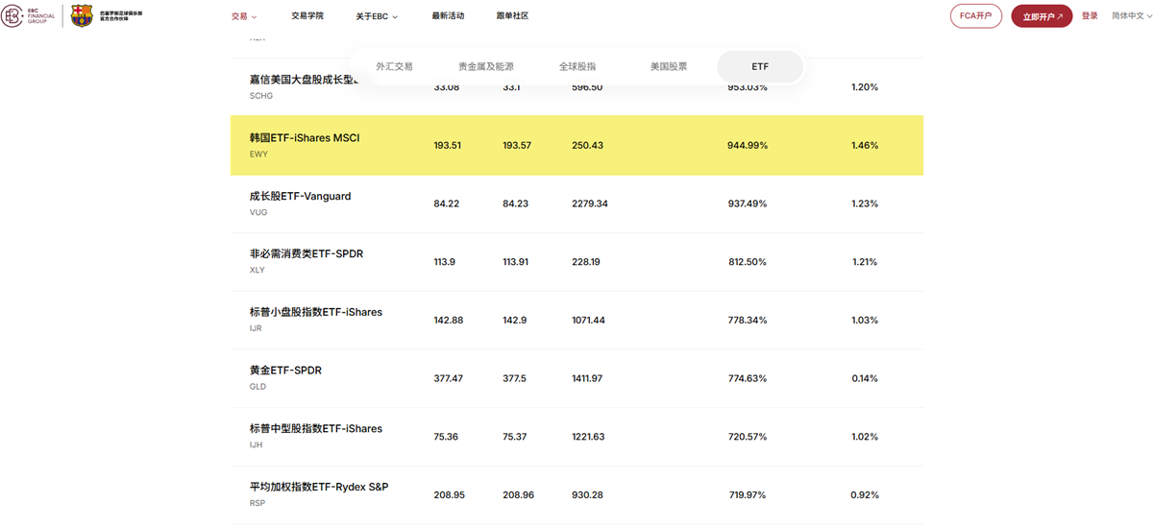Click the 1411.97 value
The height and width of the screenshot is (527, 1153).
coord(587,378)
